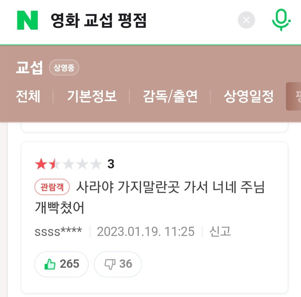Clear the search text with the X button
The height and width of the screenshot is (297, 301).
point(246,20)
